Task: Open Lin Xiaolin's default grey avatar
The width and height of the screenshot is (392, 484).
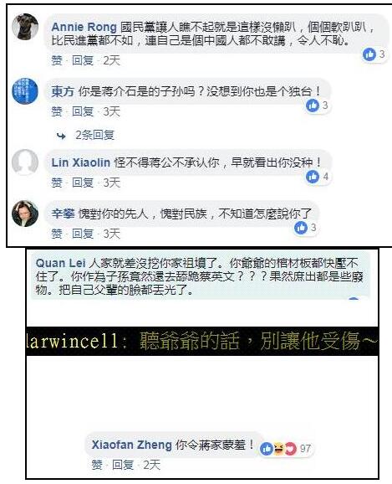Action: [x=25, y=162]
